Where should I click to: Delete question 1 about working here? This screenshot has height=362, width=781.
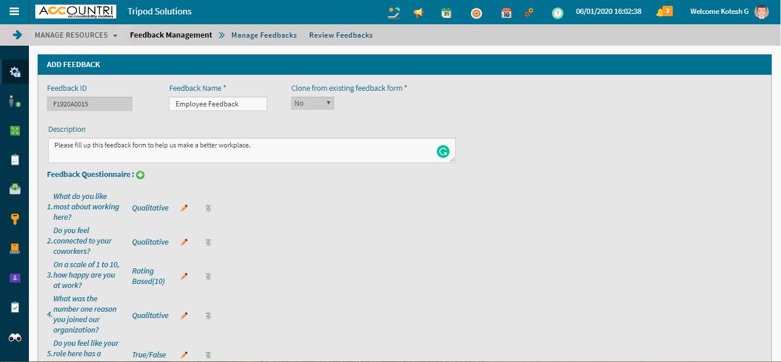point(208,208)
